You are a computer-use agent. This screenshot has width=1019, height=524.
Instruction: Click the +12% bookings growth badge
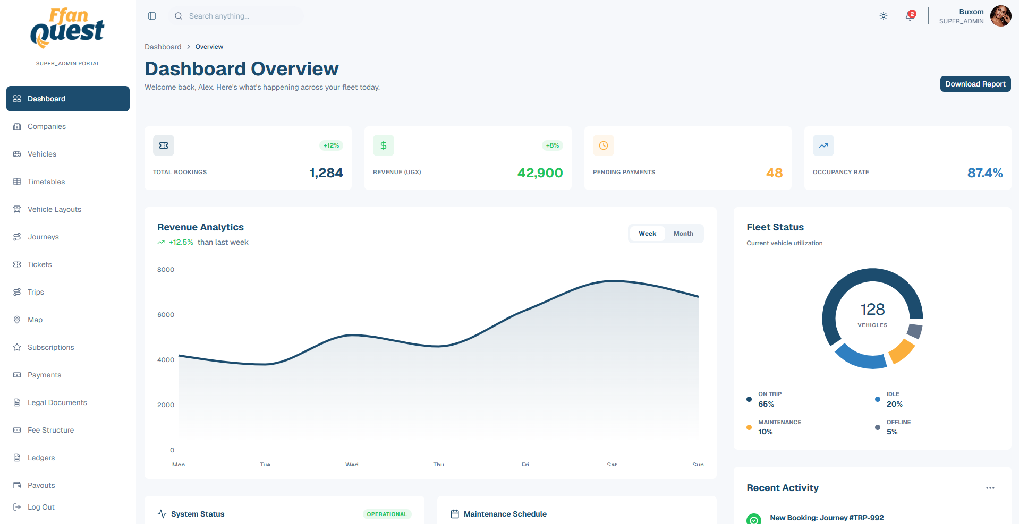(331, 145)
